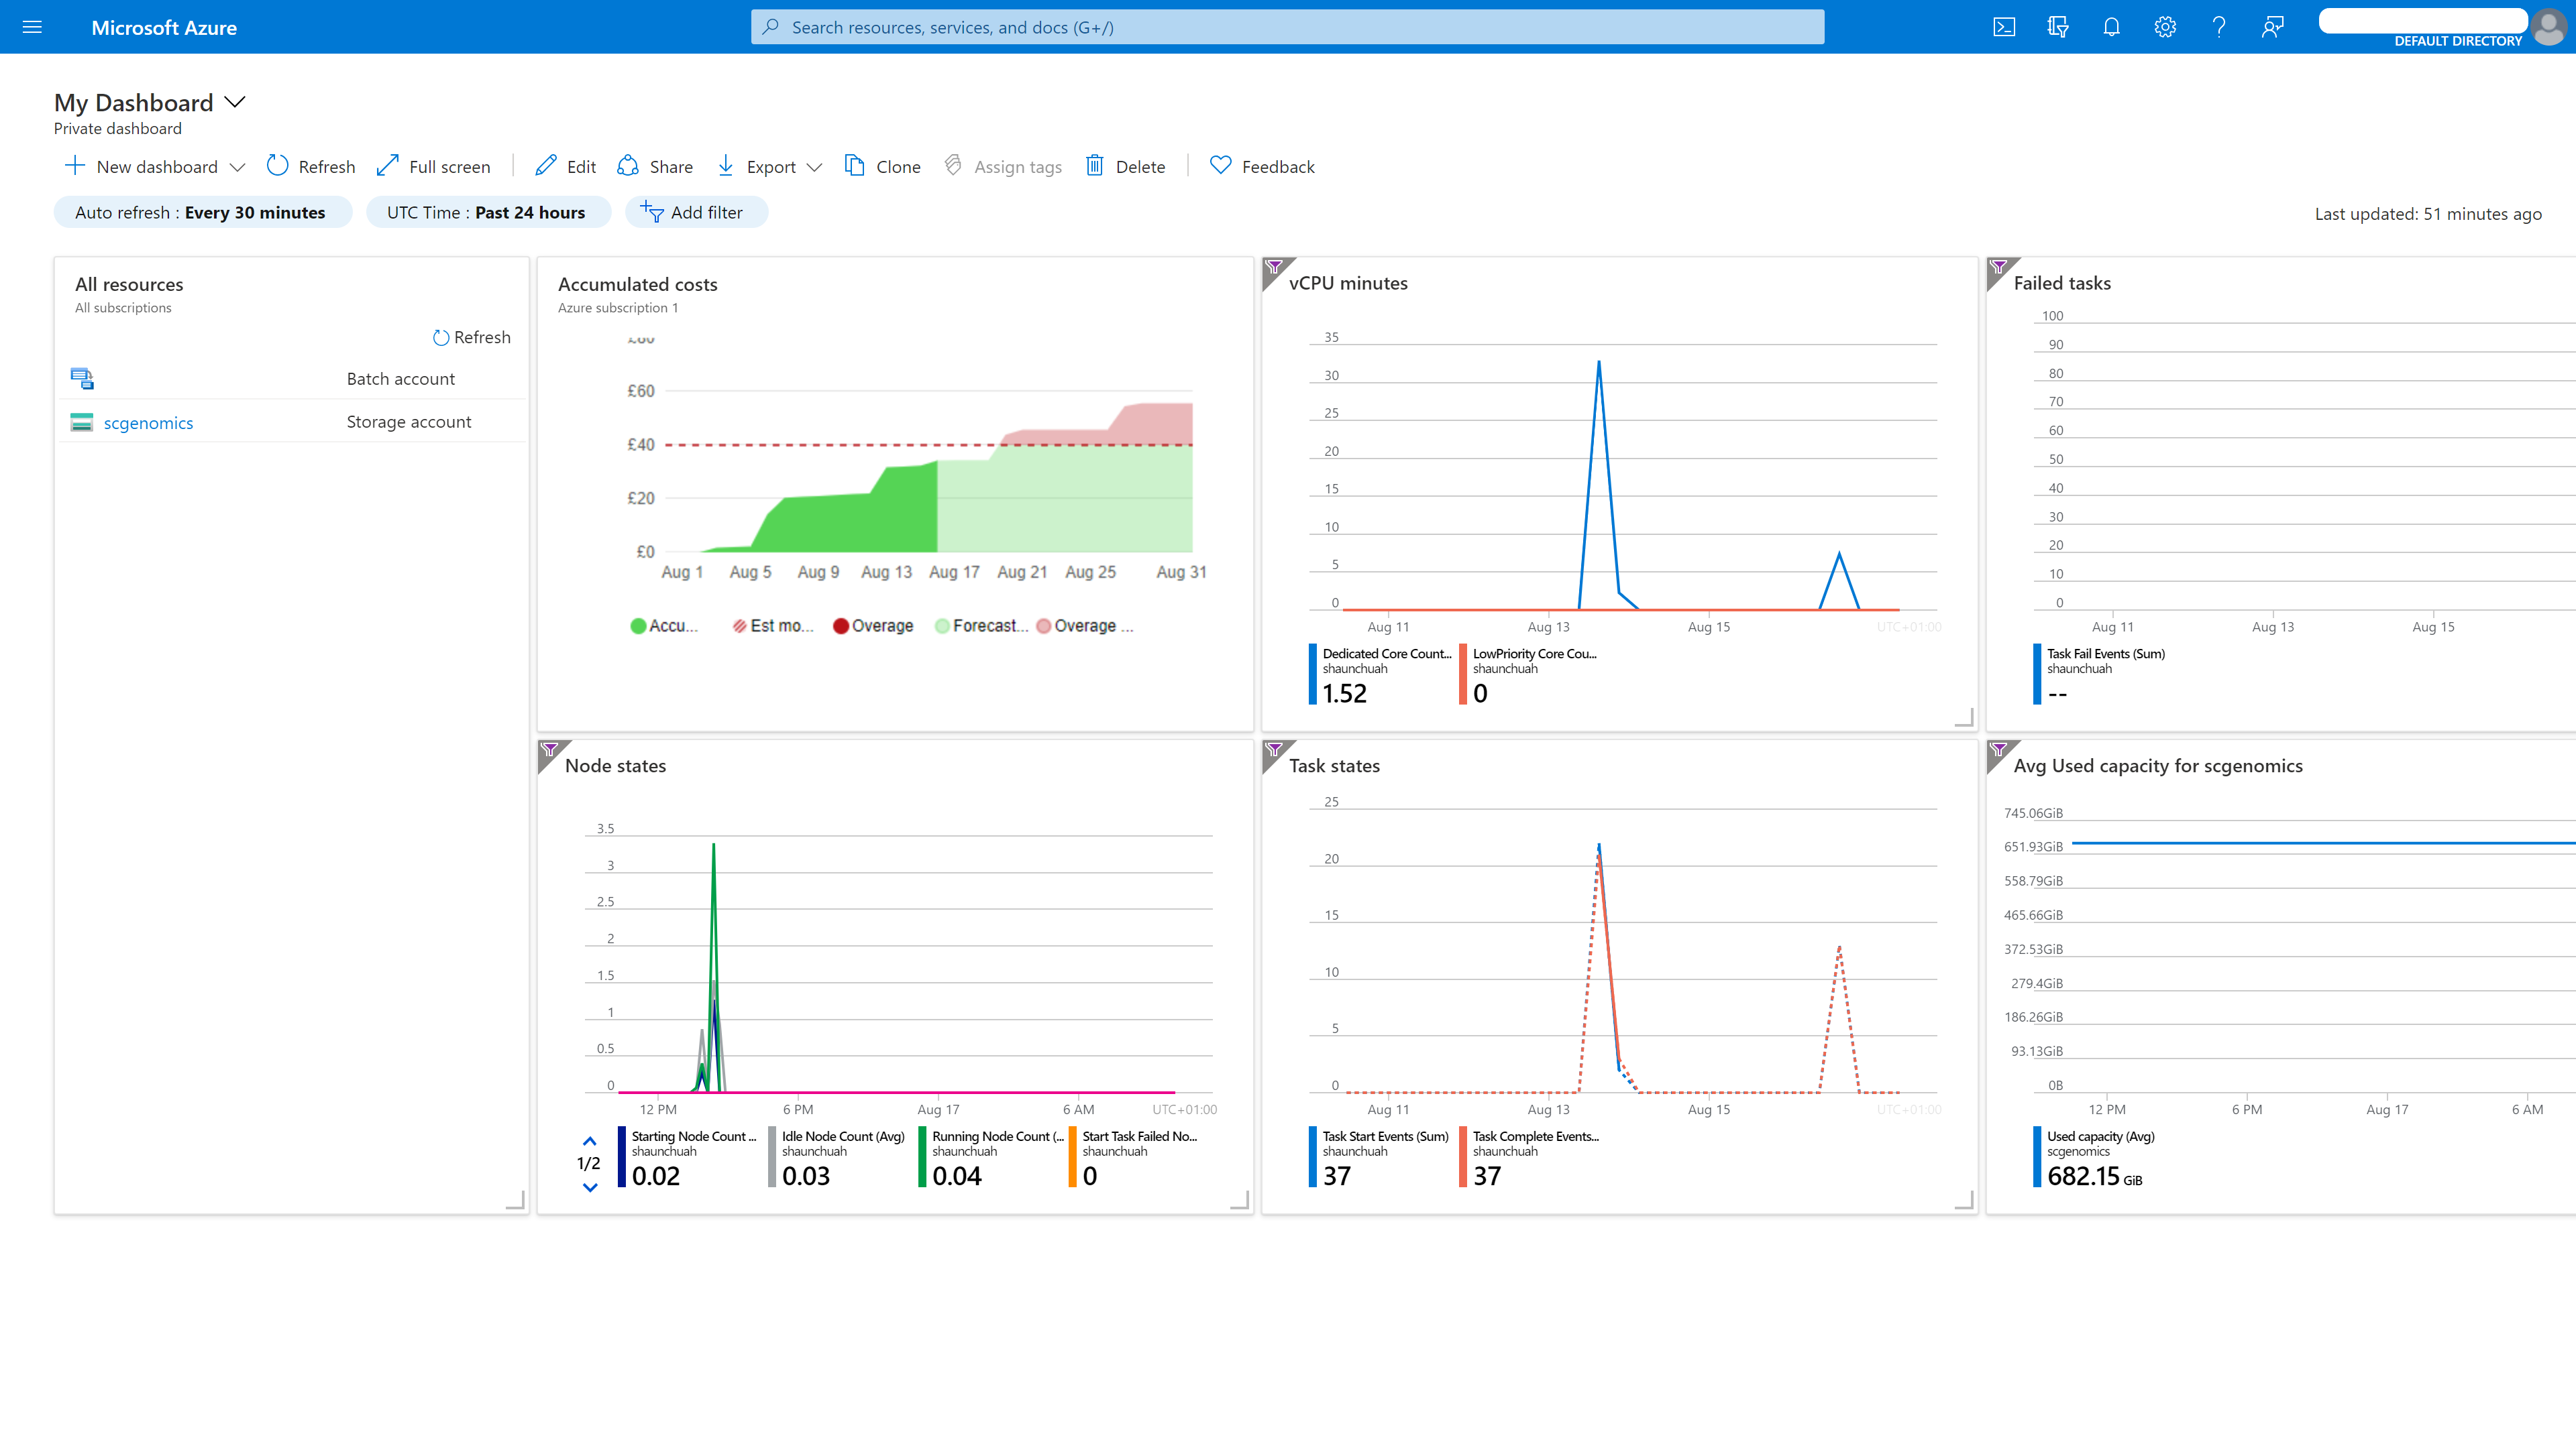Go to previous Node states legend page
2576x1448 pixels.
[x=590, y=1141]
